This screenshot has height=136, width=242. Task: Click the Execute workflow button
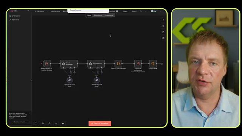[x=100, y=124]
